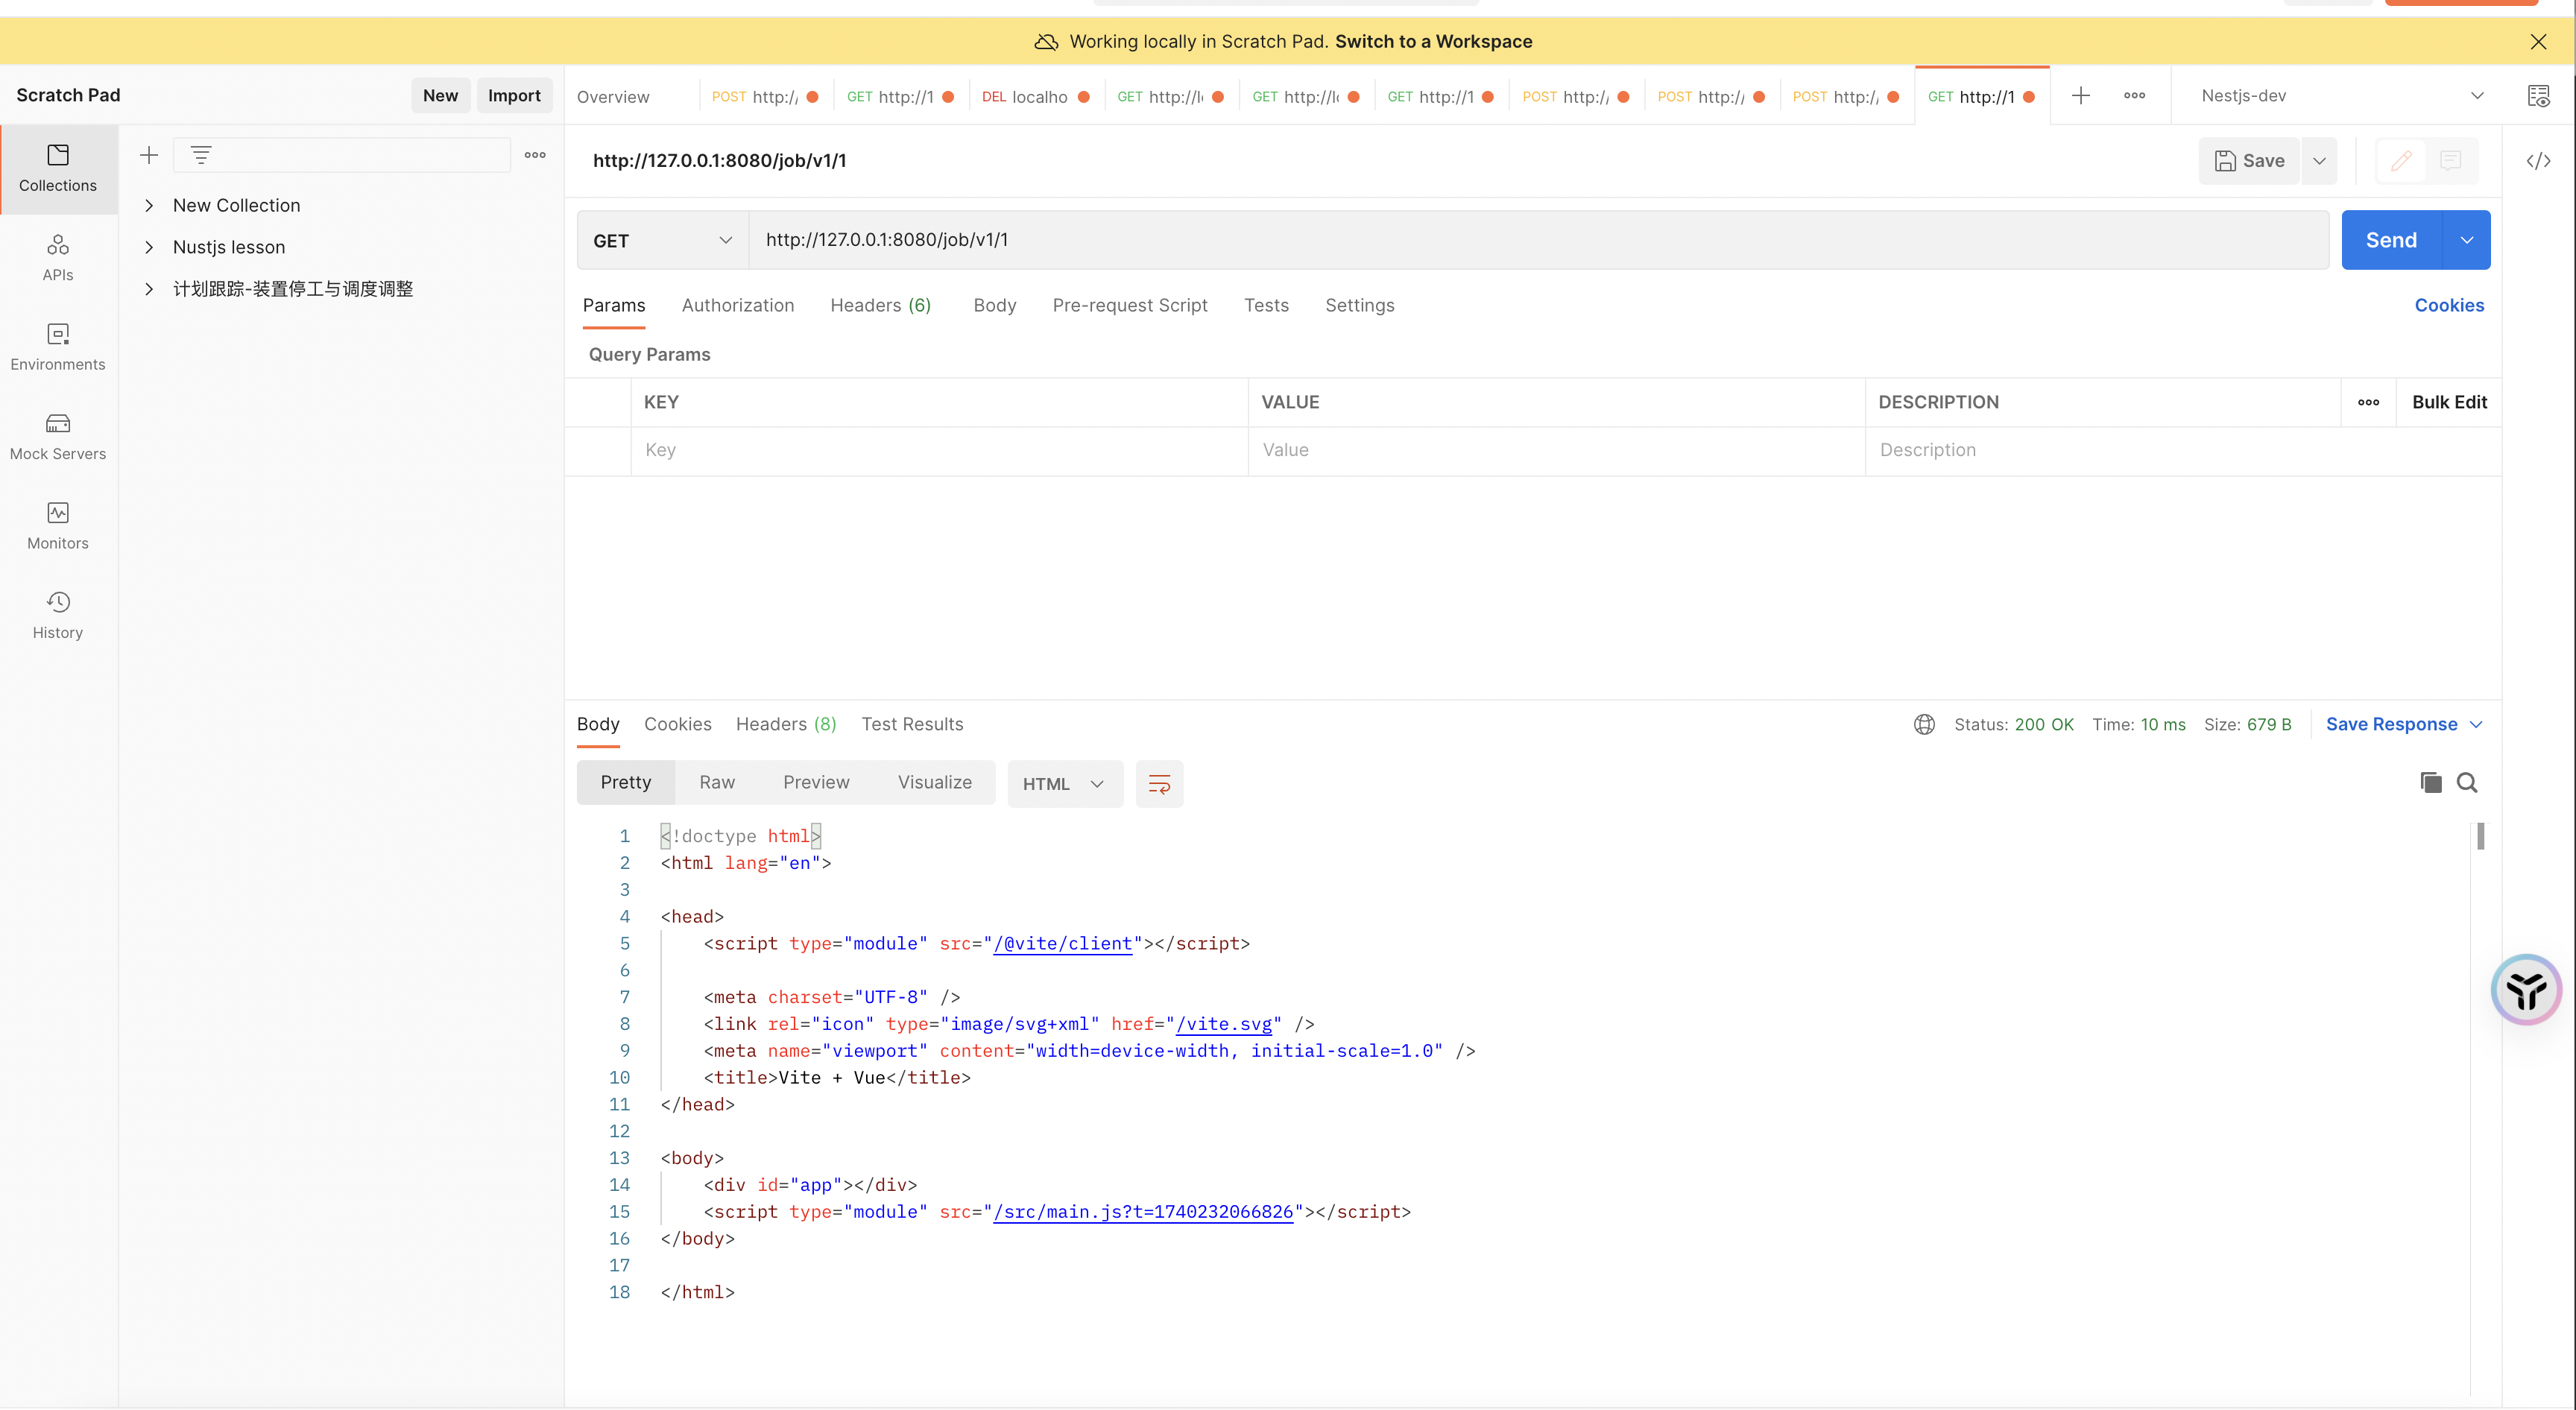This screenshot has width=2576, height=1410.
Task: Click Switch to a Workspace link
Action: coord(1433,42)
